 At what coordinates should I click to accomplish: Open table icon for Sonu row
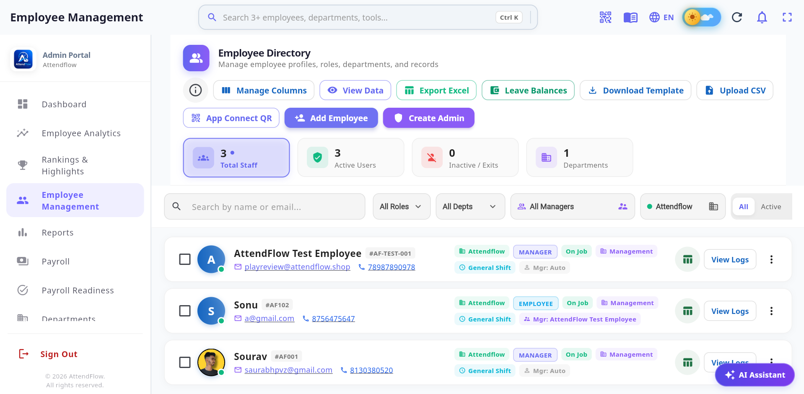click(x=687, y=311)
